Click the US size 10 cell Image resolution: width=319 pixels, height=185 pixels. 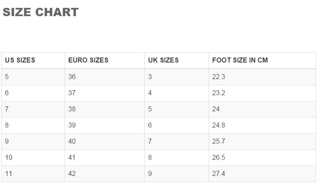point(33,158)
